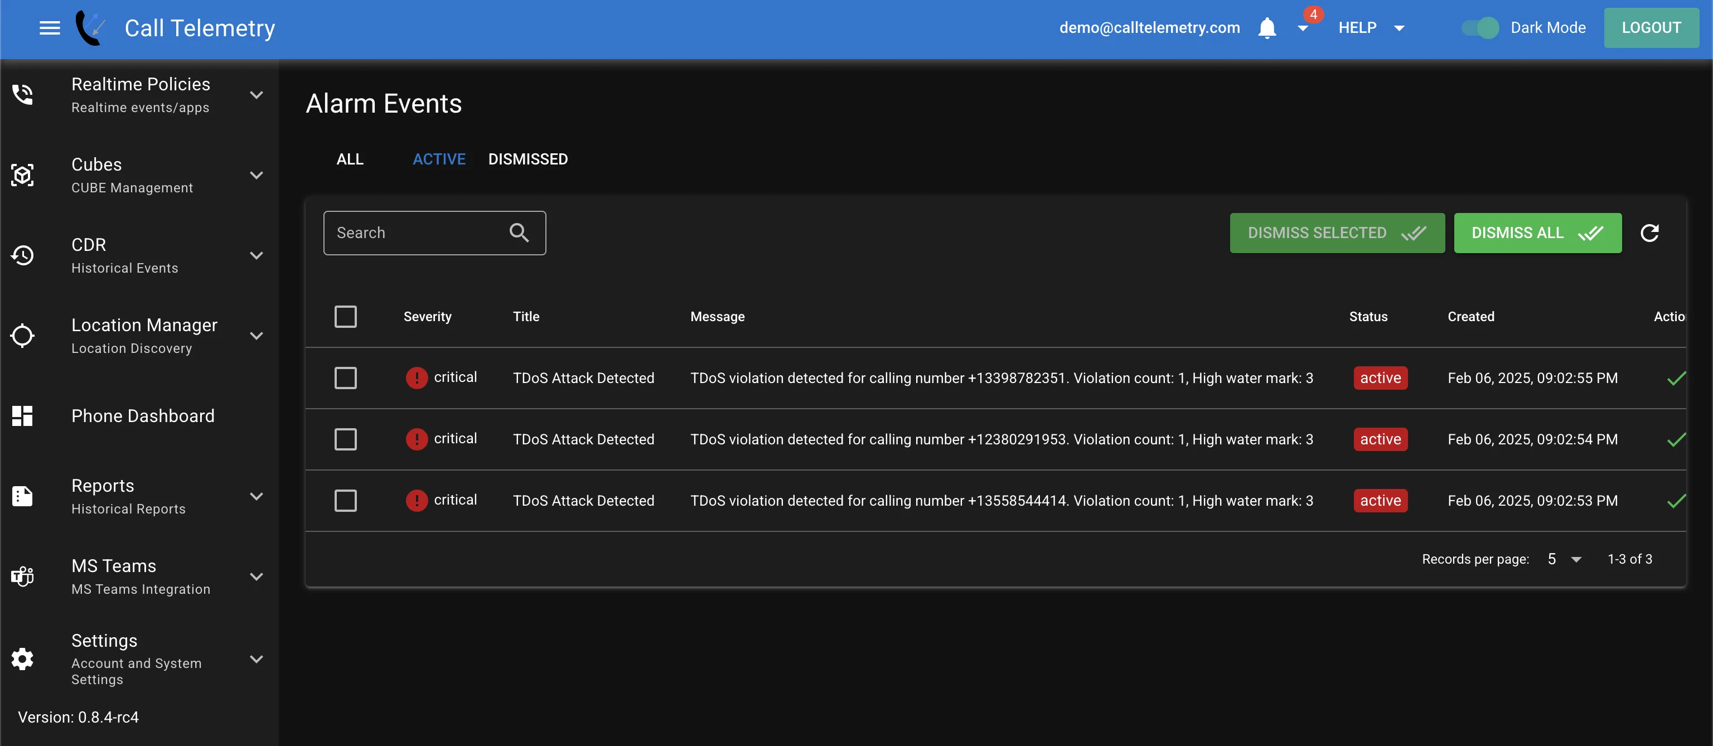
Task: Switch to the DISMISSED tab
Action: coord(528,159)
